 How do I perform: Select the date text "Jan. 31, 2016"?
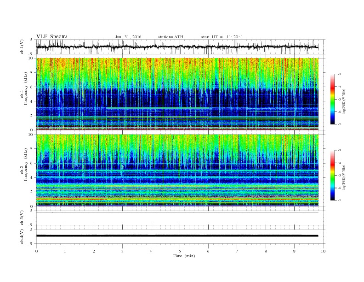[x=128, y=37]
